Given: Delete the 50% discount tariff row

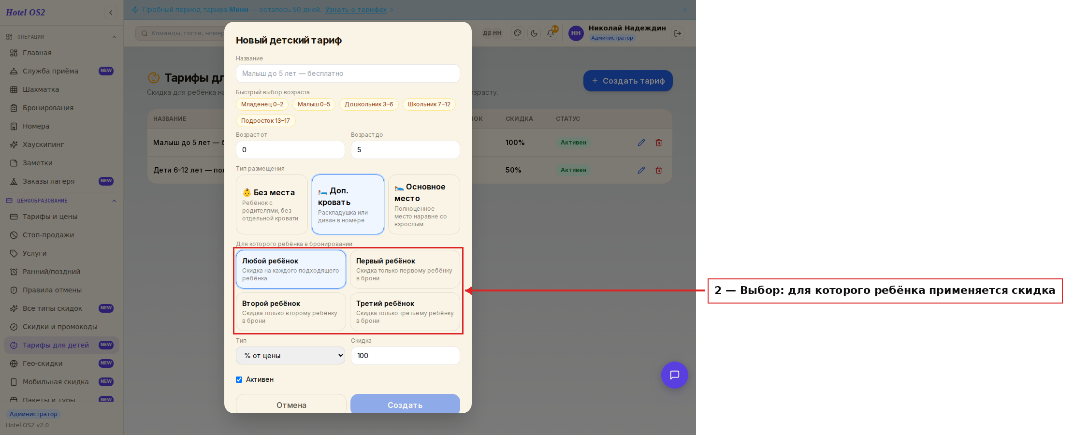Looking at the screenshot, I should coord(659,170).
